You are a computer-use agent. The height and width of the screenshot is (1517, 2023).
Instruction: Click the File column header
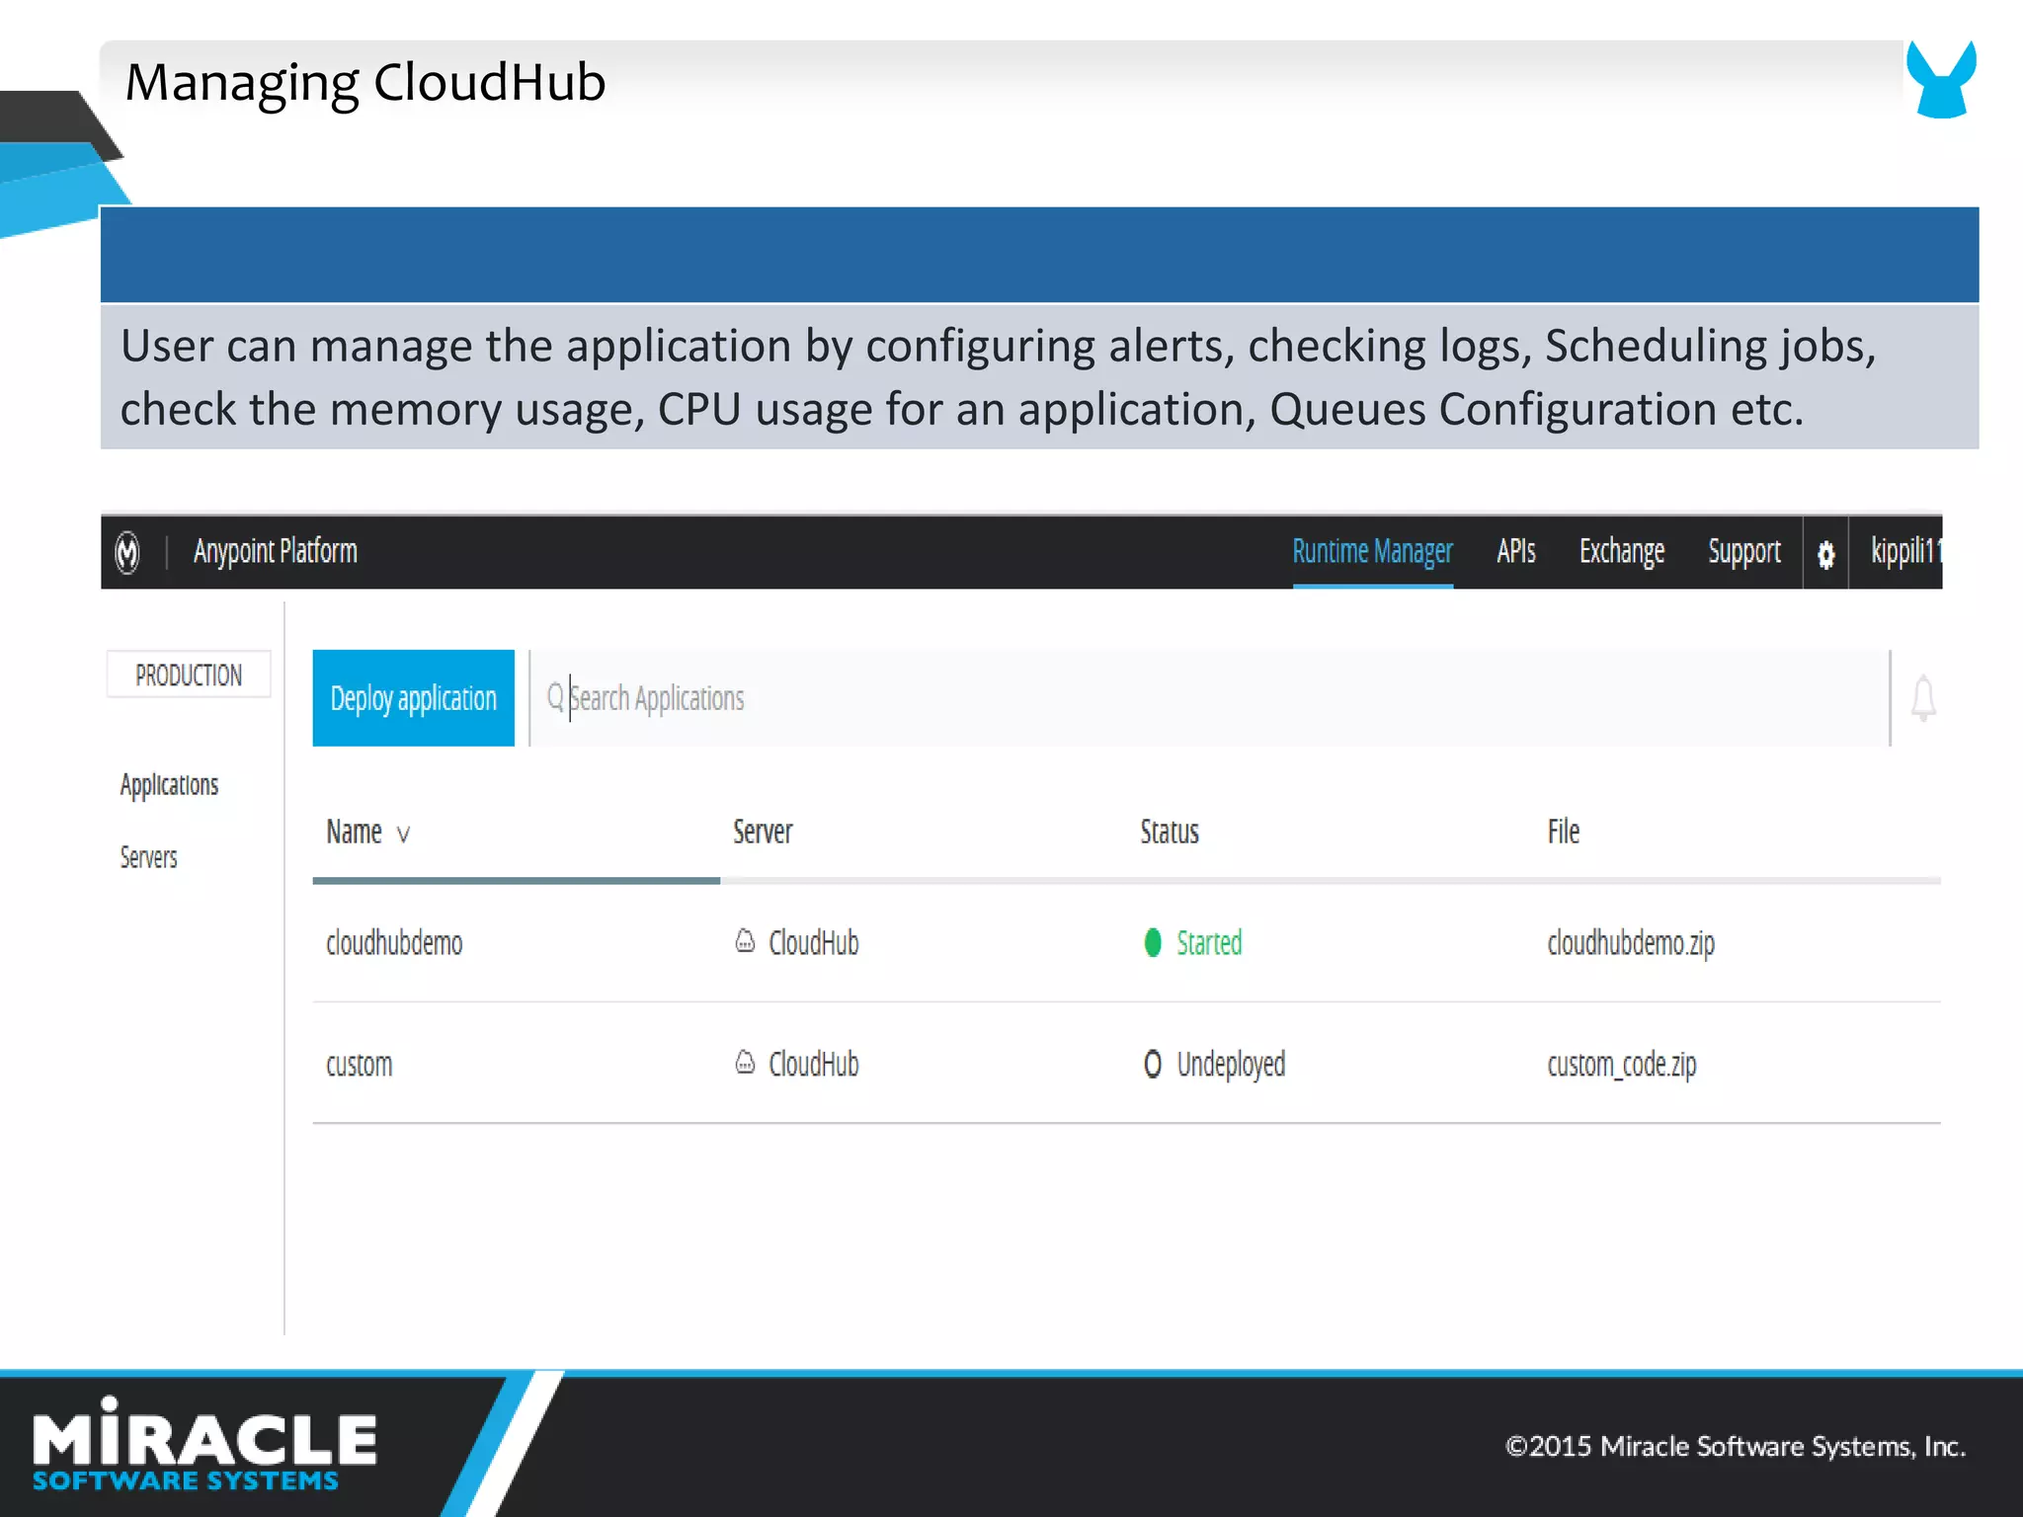pos(1563,832)
